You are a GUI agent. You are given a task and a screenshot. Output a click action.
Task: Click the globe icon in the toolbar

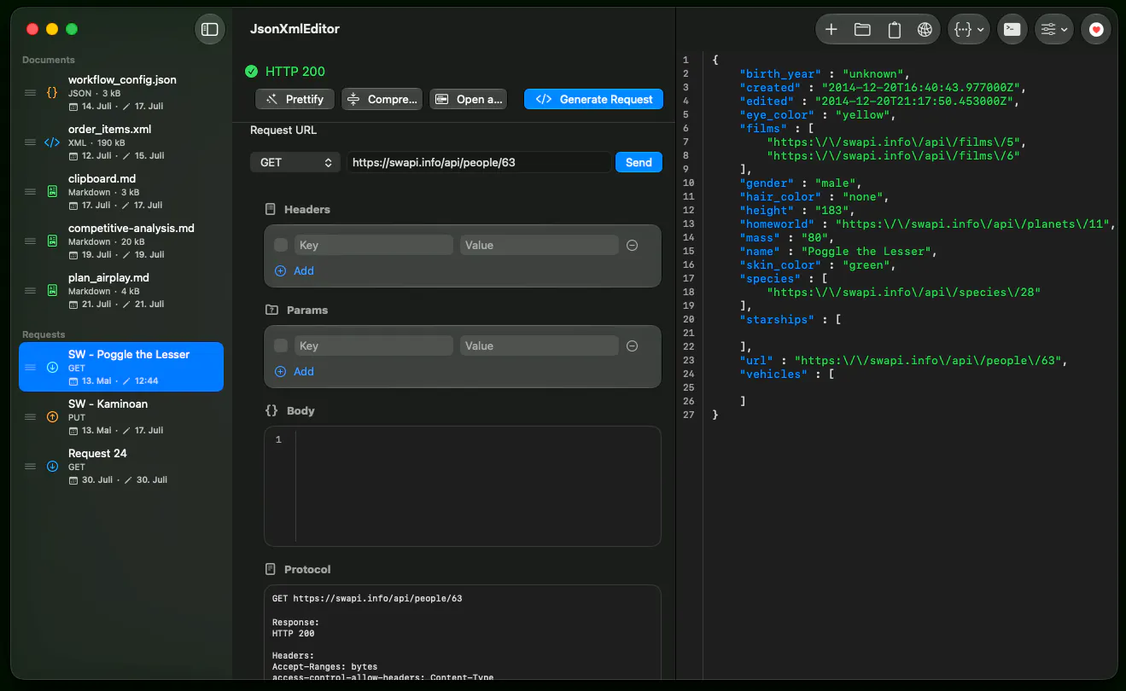[925, 29]
